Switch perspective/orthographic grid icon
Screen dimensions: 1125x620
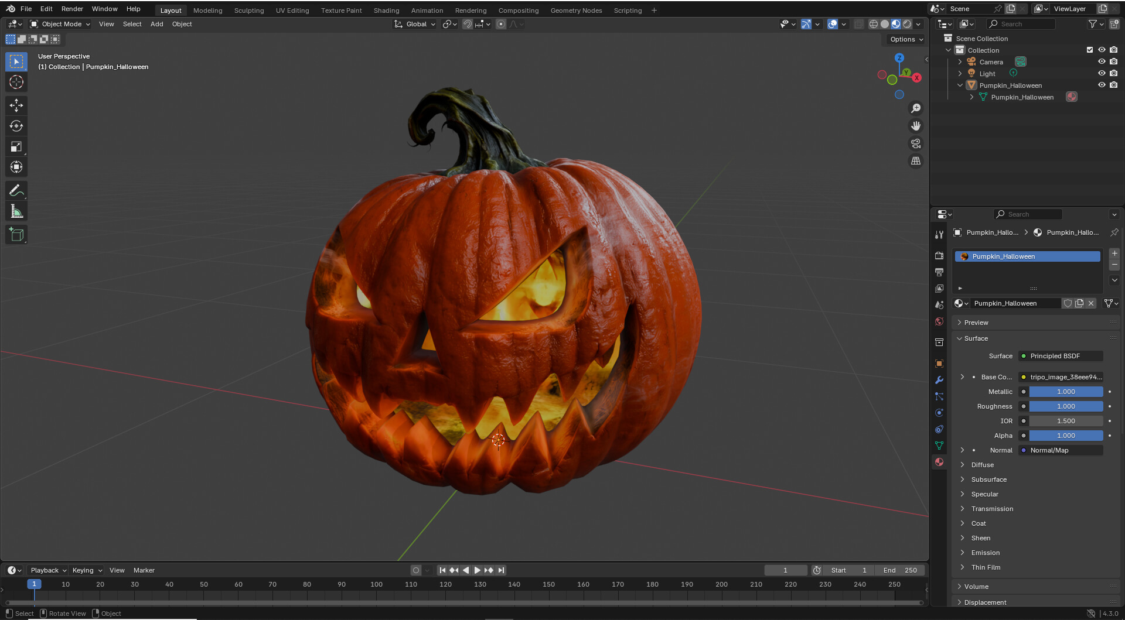pyautogui.click(x=916, y=161)
